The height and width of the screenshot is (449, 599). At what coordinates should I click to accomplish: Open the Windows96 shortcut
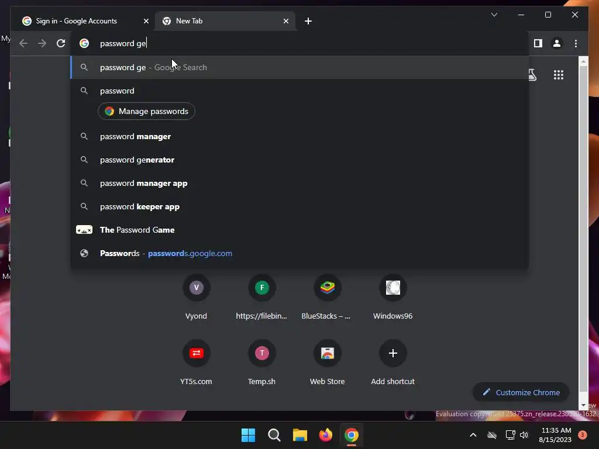tap(393, 297)
